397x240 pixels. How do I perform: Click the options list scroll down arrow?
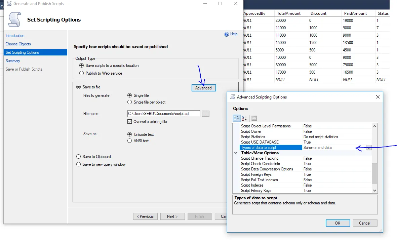coord(374,191)
